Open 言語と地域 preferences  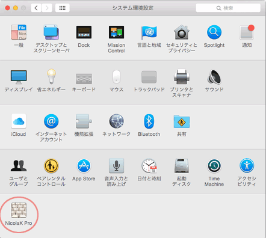pyautogui.click(x=149, y=32)
